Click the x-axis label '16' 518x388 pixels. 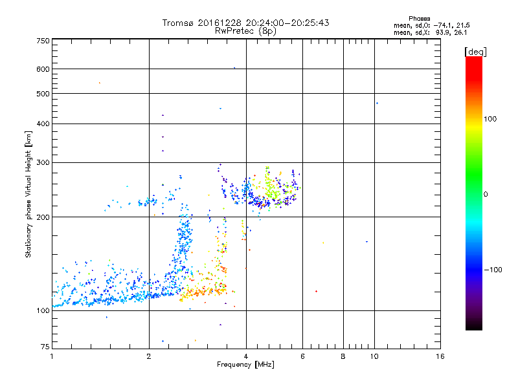click(x=440, y=356)
